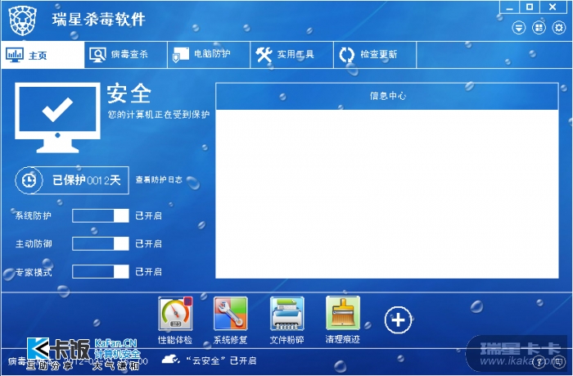This screenshot has width=573, height=376.
Task: Click inside the empty 信息中心 content panel
Action: [387, 194]
